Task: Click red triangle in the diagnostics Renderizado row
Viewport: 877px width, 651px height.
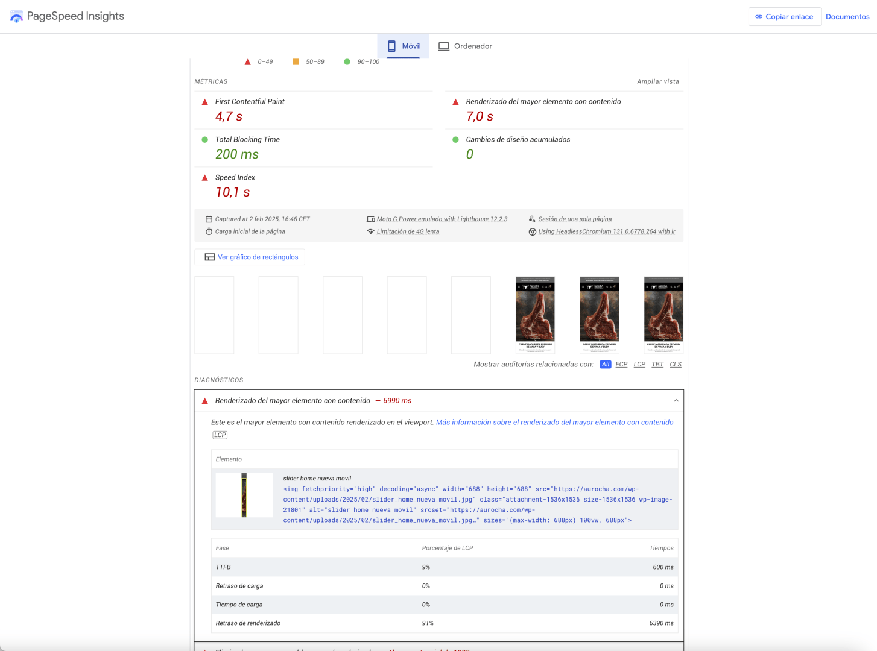Action: pos(204,401)
